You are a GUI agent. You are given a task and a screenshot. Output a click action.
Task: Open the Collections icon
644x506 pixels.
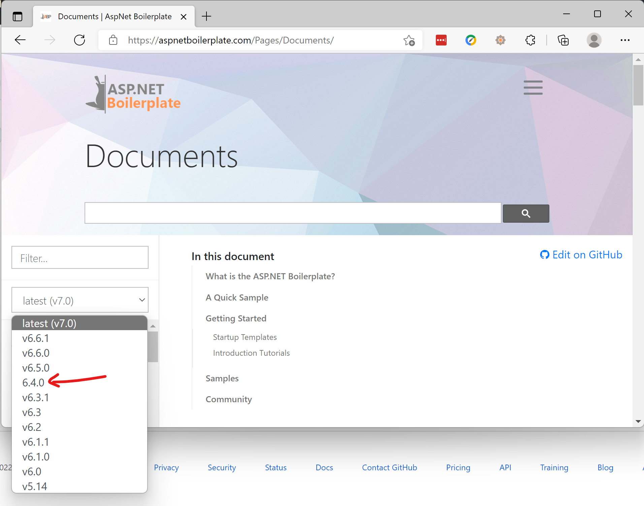pyautogui.click(x=563, y=40)
